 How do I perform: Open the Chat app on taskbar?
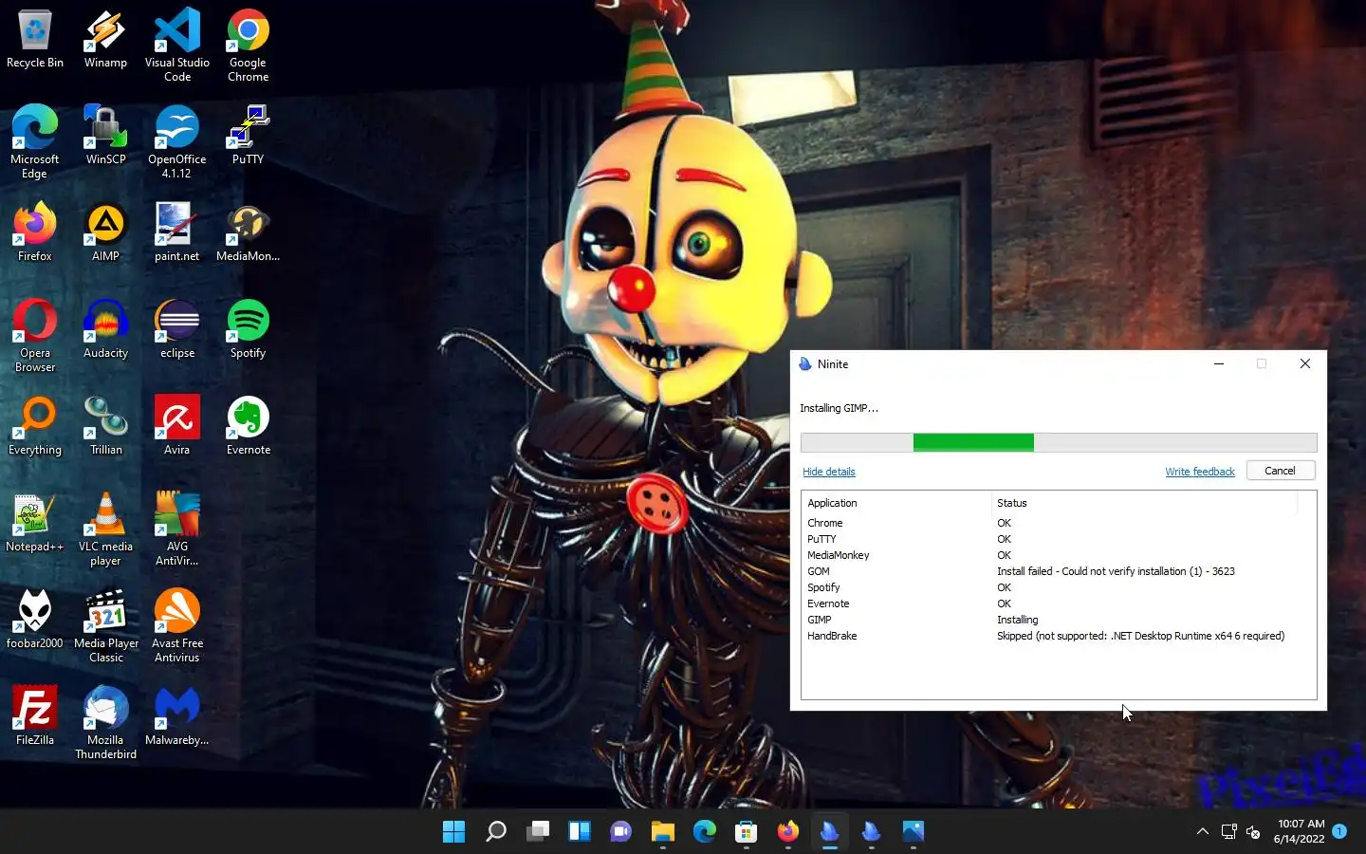[620, 832]
